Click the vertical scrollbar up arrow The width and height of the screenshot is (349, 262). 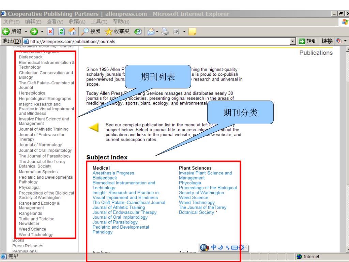point(347,49)
